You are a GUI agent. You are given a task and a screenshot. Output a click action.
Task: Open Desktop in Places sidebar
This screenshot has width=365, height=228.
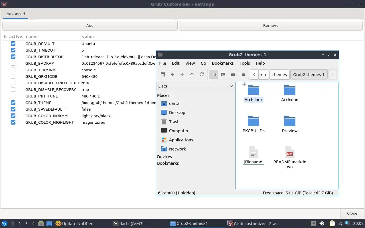click(173, 112)
